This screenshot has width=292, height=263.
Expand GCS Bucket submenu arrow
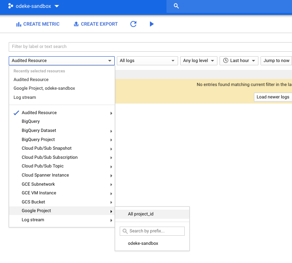point(111,202)
